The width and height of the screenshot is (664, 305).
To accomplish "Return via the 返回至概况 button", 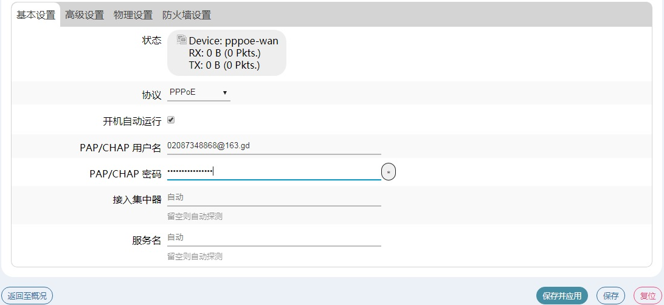I will [27, 296].
